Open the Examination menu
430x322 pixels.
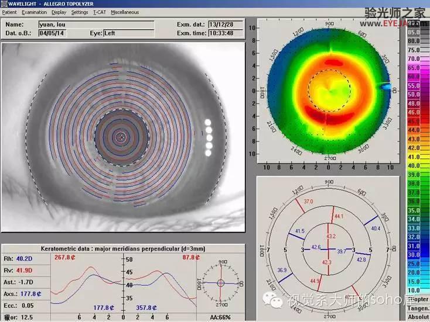[35, 12]
